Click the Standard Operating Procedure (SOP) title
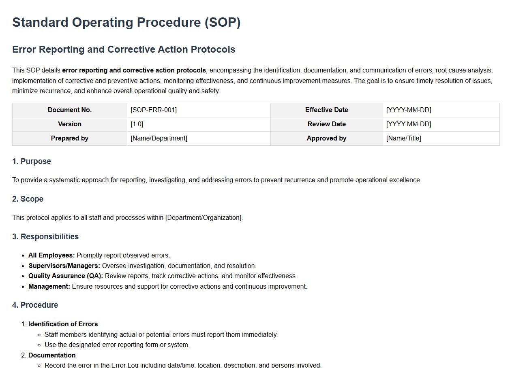Screen dimensions: 512x368 [126, 22]
